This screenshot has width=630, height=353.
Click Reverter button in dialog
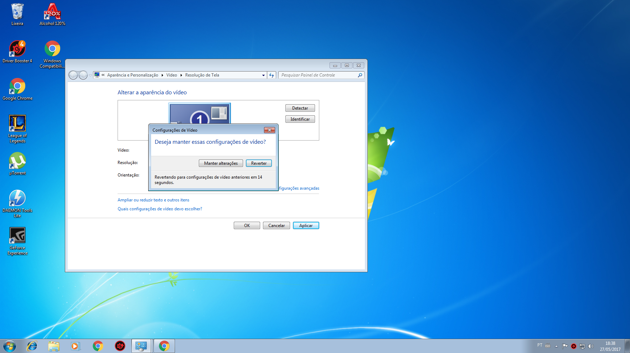coord(259,163)
